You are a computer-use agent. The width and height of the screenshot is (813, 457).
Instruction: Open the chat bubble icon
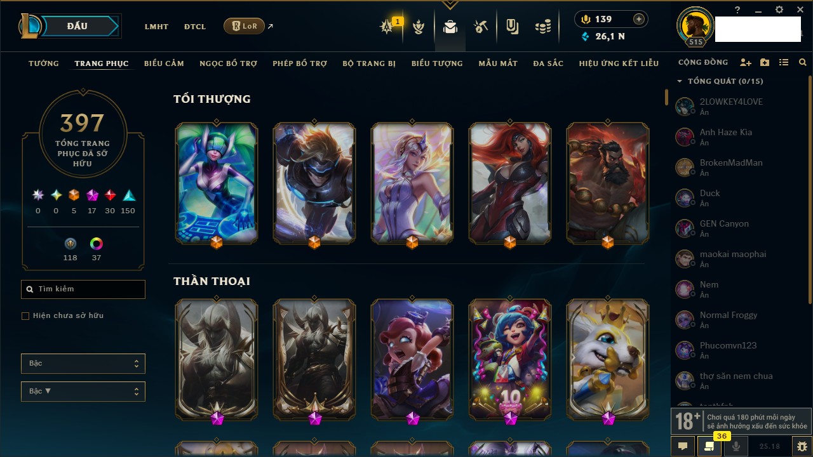coord(683,446)
